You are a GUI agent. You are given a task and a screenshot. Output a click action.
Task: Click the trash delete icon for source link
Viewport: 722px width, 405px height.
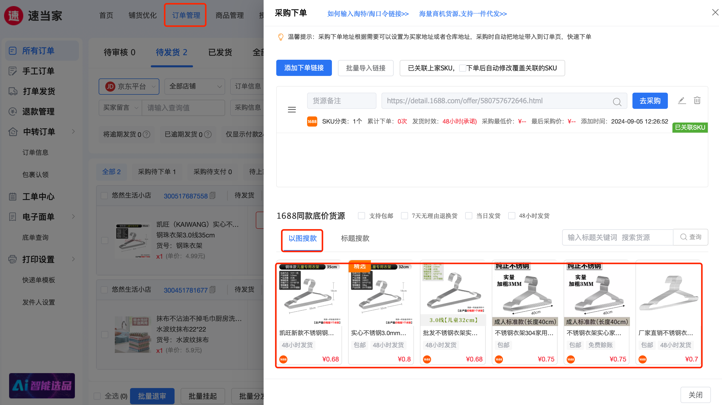click(697, 100)
